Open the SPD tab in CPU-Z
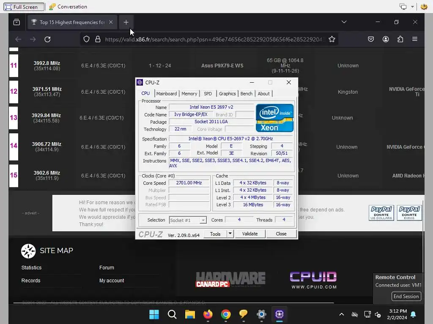This screenshot has width=433, height=324. [208, 94]
